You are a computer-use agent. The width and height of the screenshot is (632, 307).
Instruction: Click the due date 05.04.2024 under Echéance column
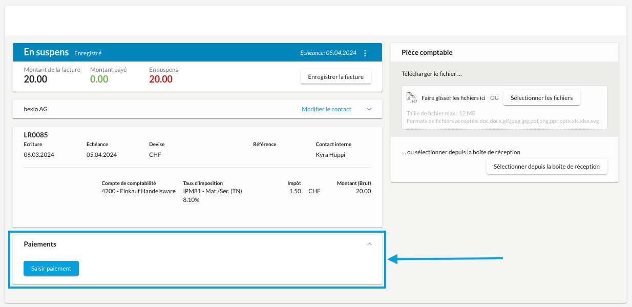click(101, 155)
